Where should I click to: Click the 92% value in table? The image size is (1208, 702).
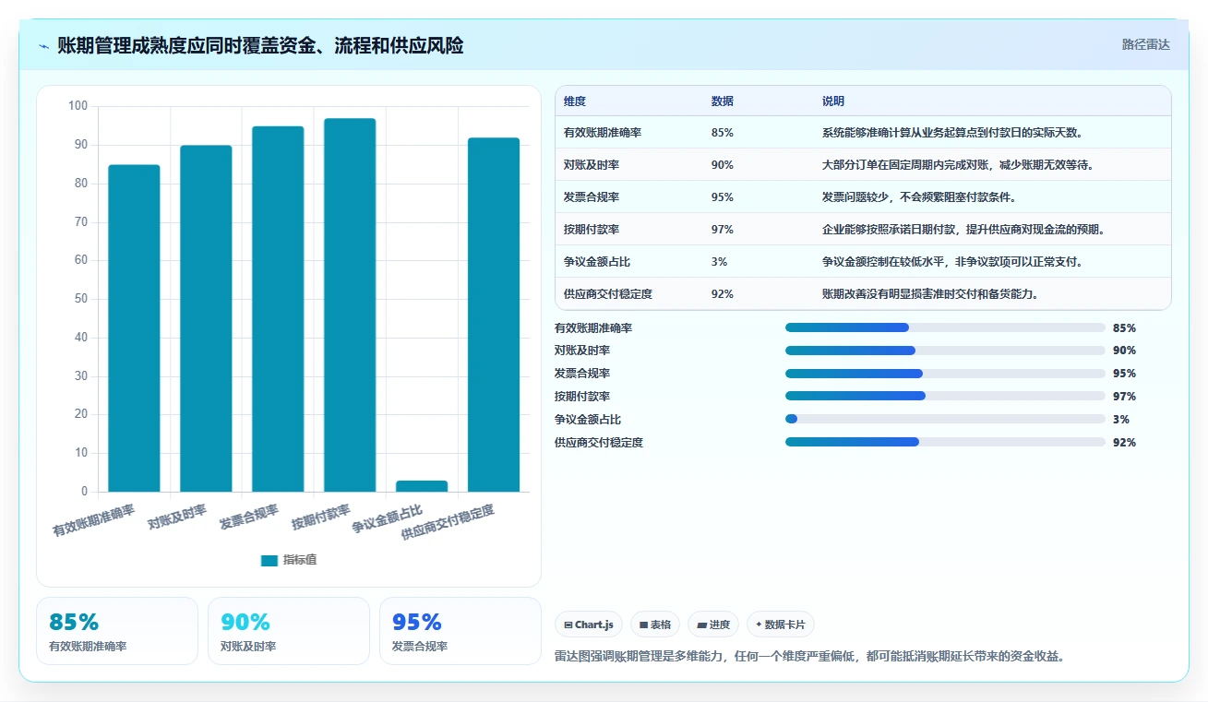coord(723,294)
